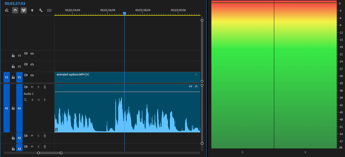The width and height of the screenshot is (345, 157).
Task: Mute track A3 with M button
Action: [32, 146]
